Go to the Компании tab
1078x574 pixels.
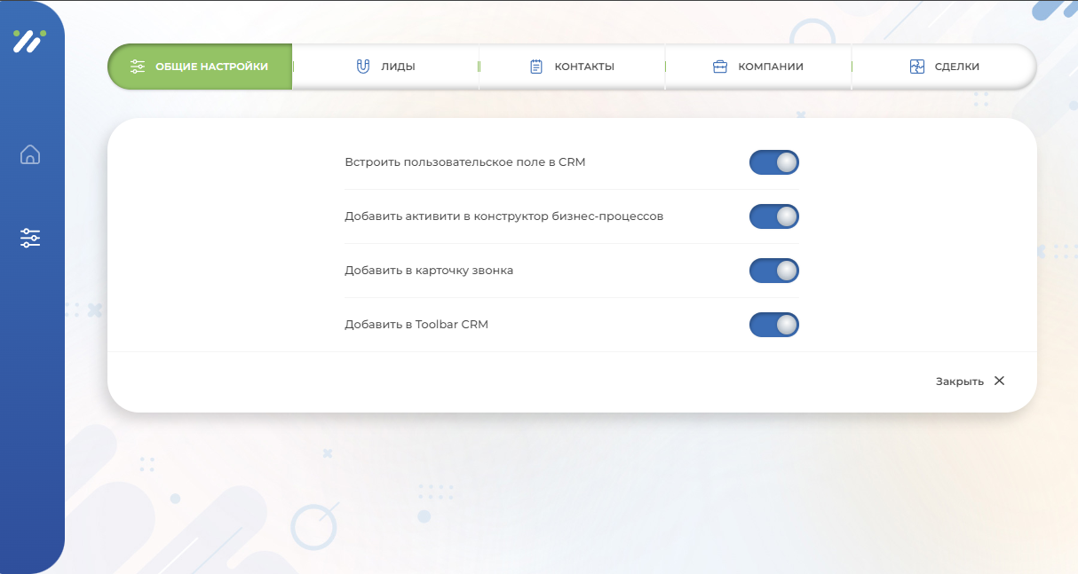pos(770,67)
